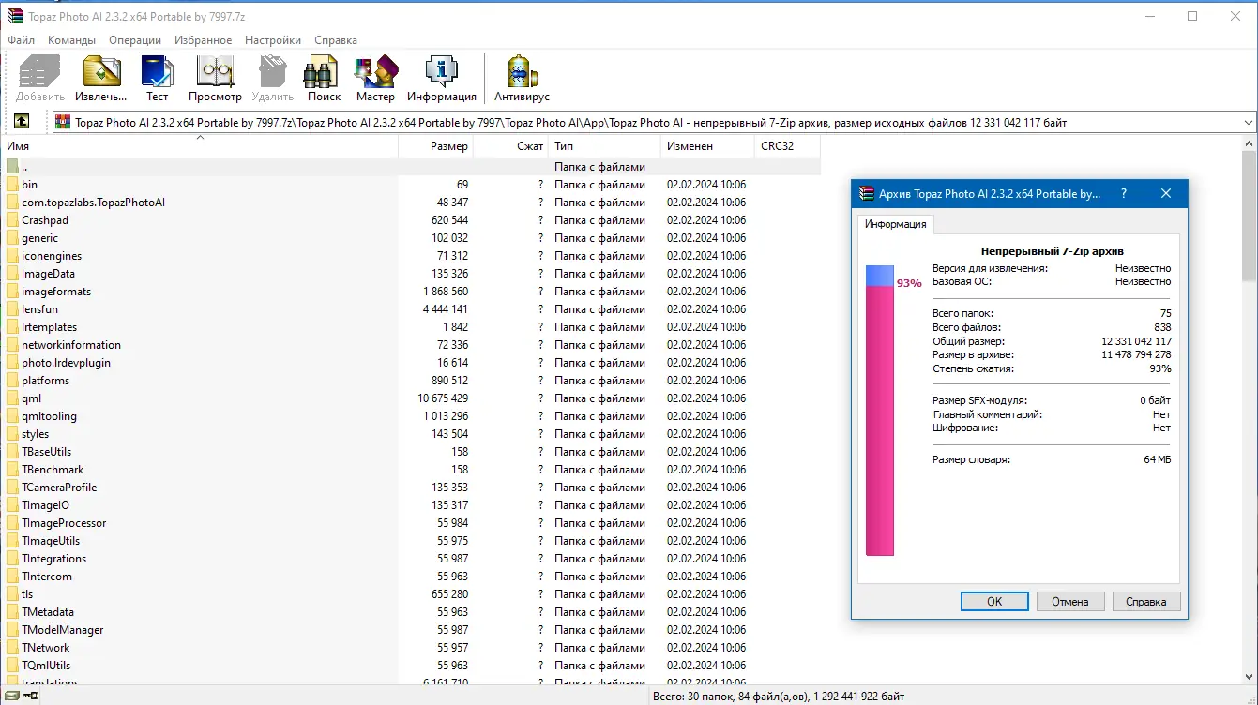Click the drive icon in status bar
Viewport: 1258px width, 705px height.
12,696
